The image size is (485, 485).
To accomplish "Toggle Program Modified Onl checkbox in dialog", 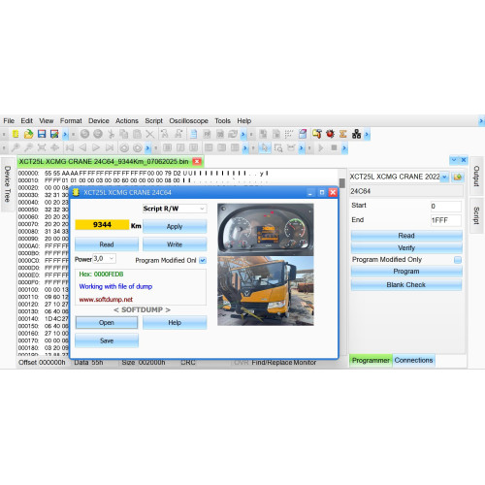I will pos(203,260).
